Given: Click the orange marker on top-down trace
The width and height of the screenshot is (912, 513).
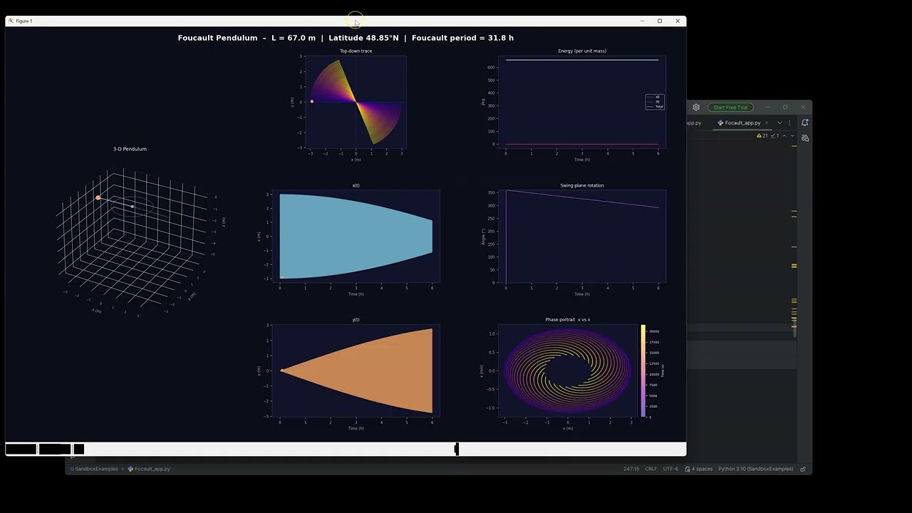Looking at the screenshot, I should tap(312, 102).
